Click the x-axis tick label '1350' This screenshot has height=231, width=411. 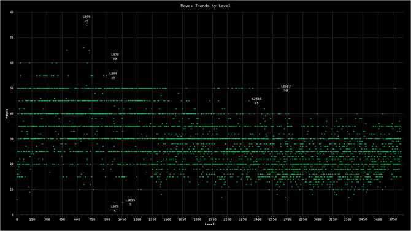point(152,219)
